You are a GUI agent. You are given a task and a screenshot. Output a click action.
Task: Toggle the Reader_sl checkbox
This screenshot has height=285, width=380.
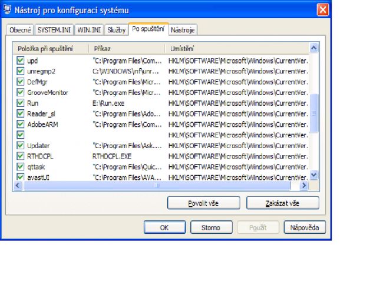pos(21,113)
